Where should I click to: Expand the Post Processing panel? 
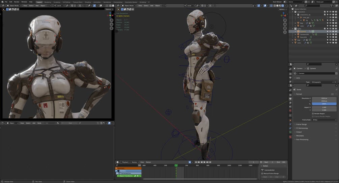302,140
